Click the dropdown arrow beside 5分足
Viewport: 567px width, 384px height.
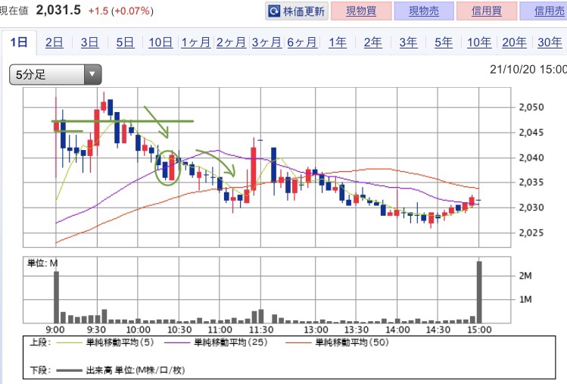[92, 74]
